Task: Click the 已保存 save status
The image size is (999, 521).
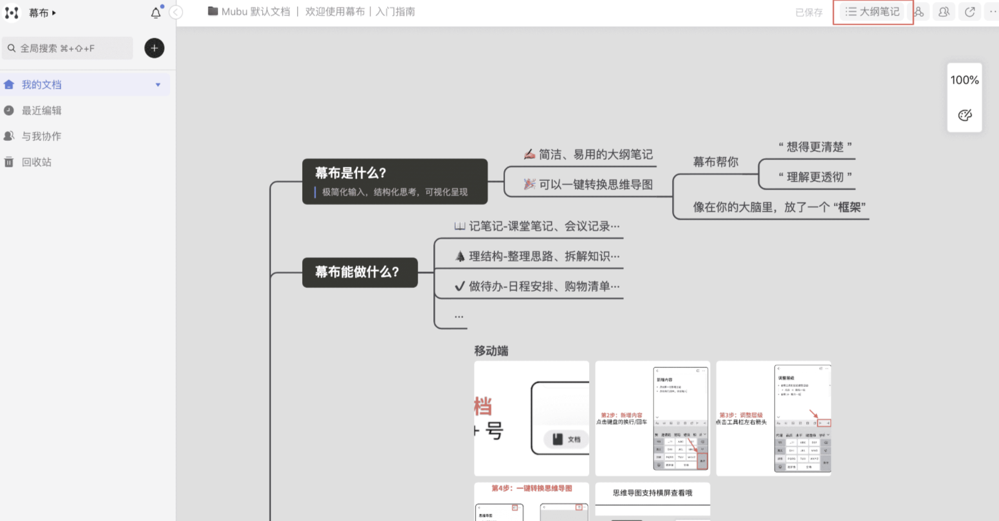Action: pyautogui.click(x=809, y=12)
